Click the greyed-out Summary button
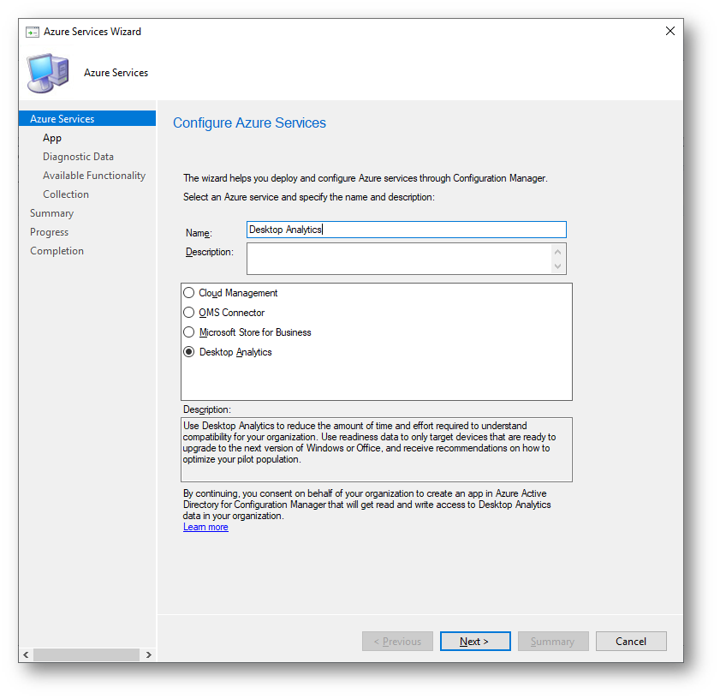Screen dimensions: 720x699 553,641
